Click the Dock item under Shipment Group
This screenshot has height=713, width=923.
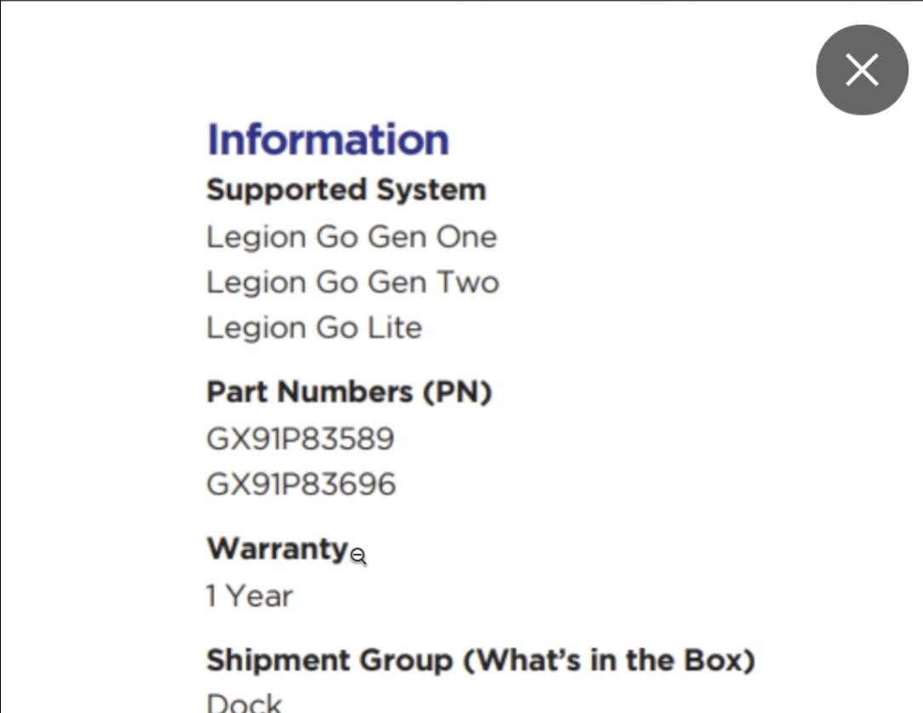pos(244,703)
